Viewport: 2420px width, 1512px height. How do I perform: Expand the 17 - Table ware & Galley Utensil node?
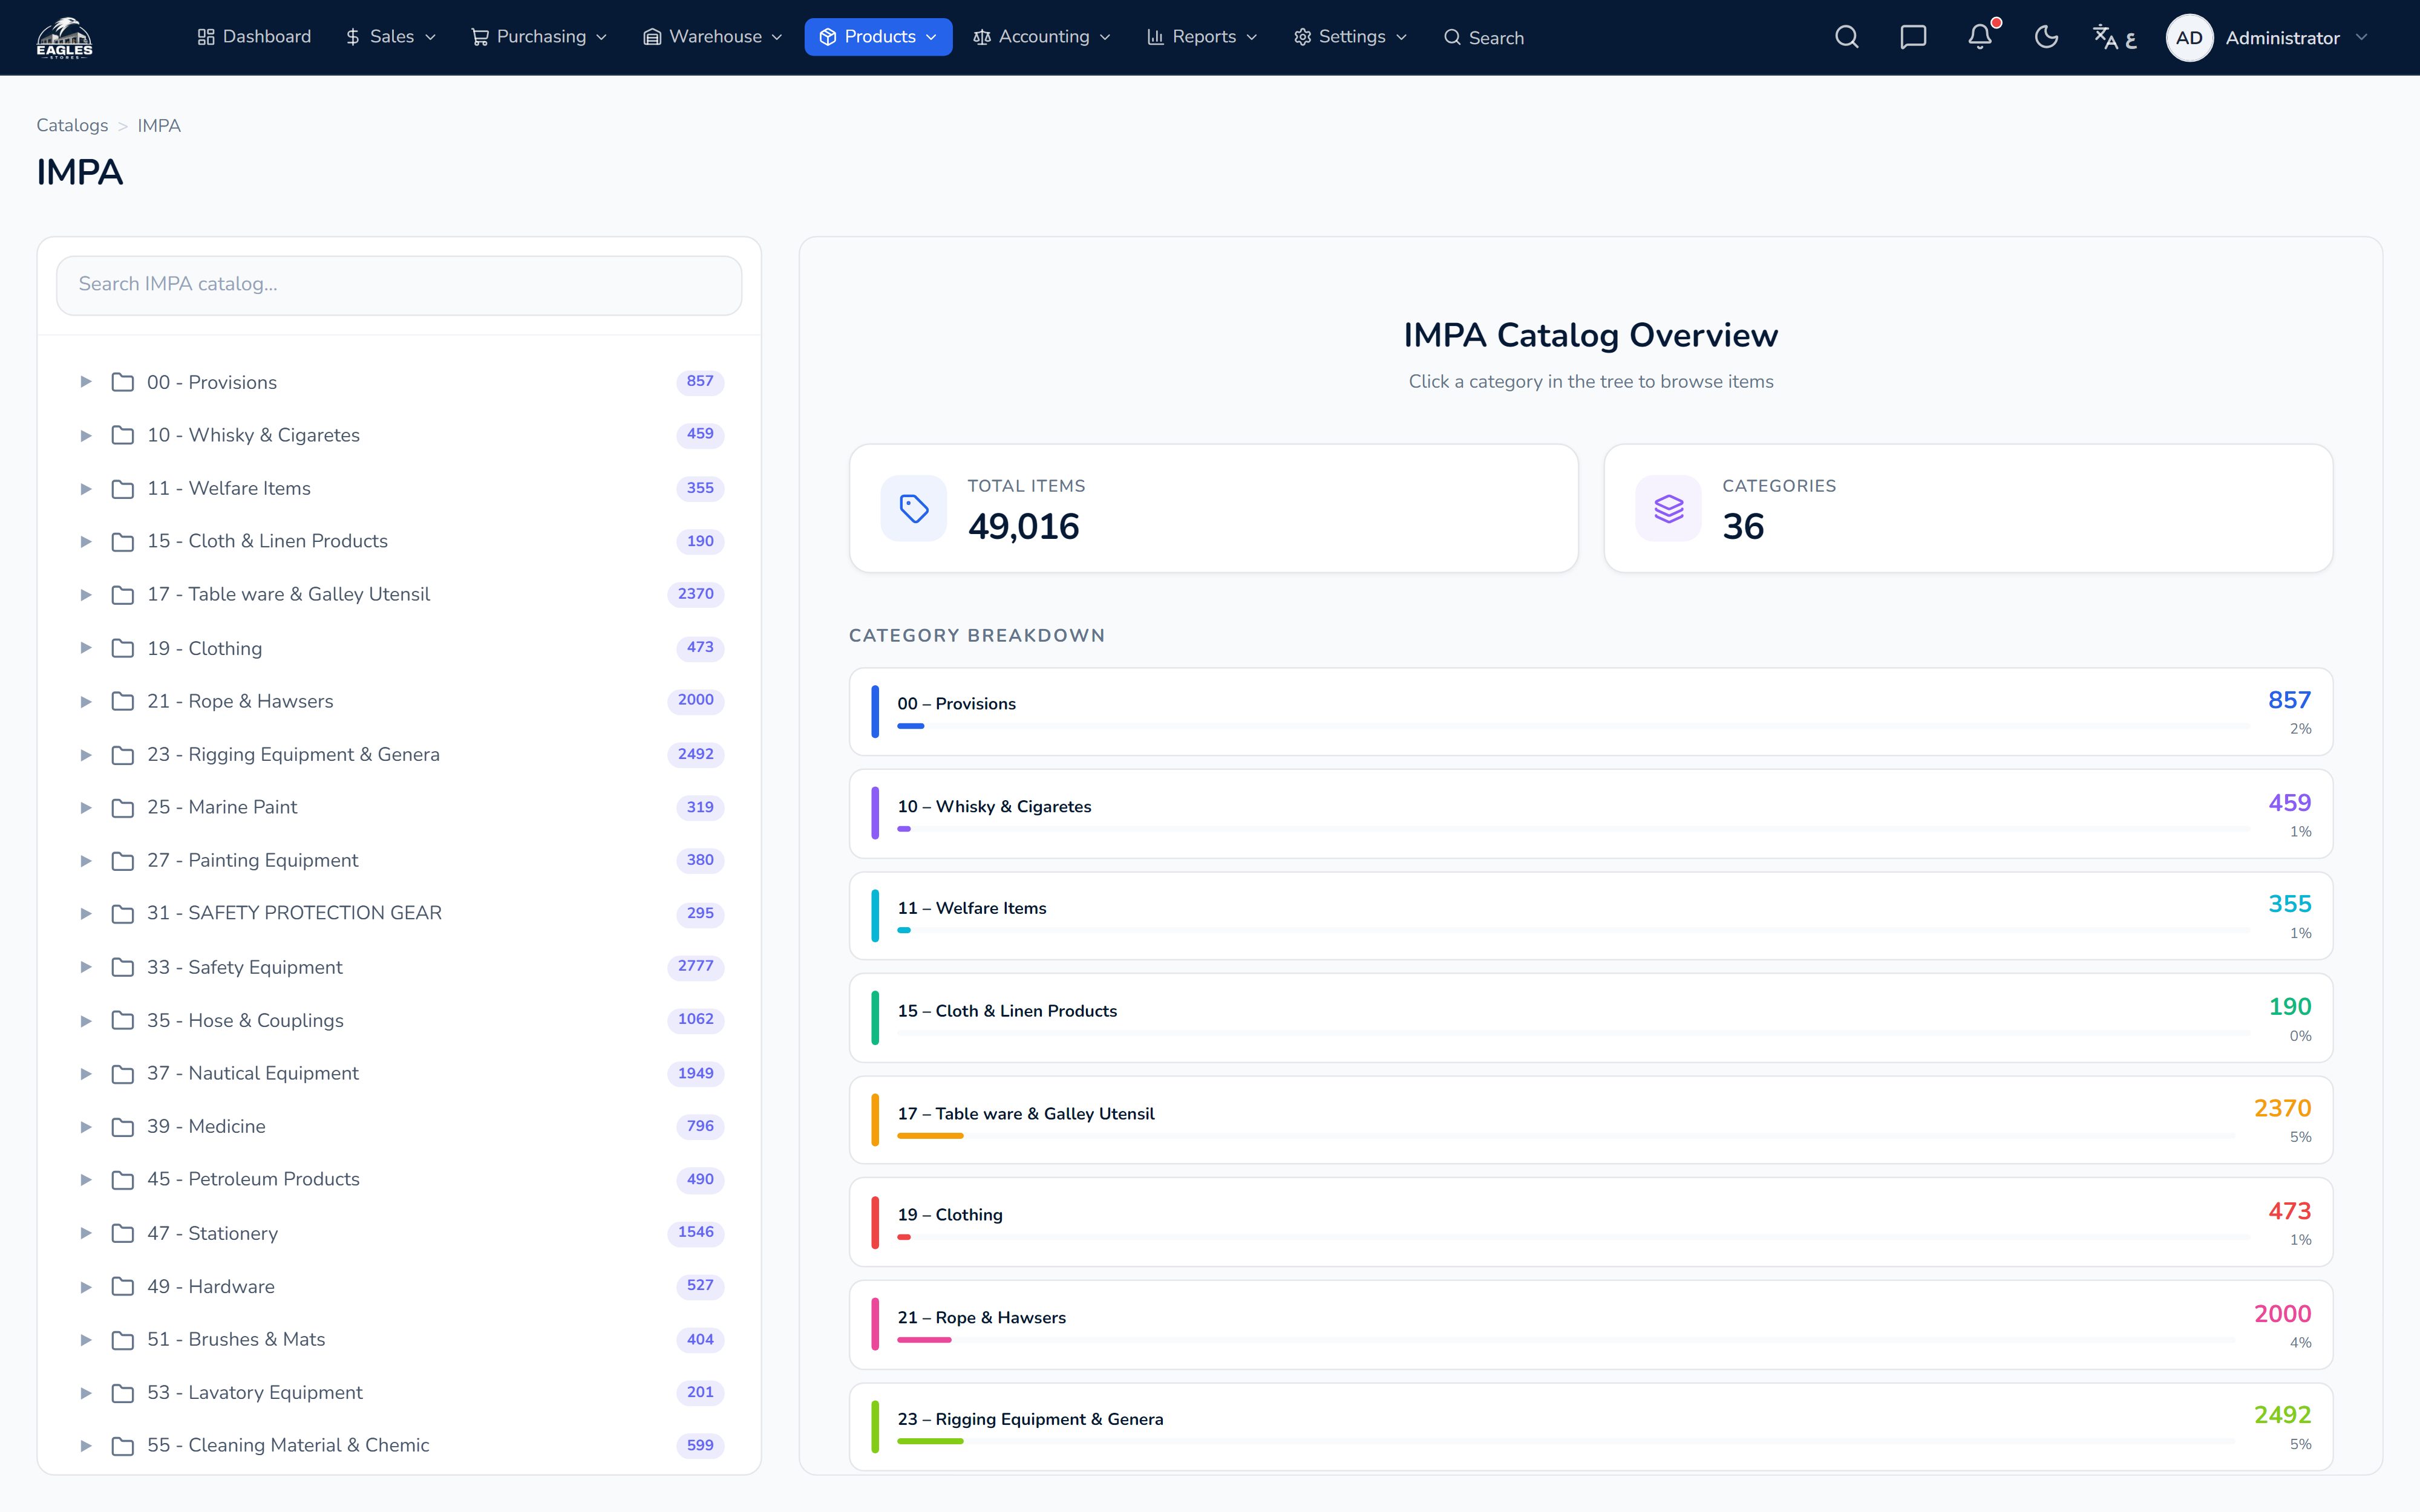[x=86, y=595]
